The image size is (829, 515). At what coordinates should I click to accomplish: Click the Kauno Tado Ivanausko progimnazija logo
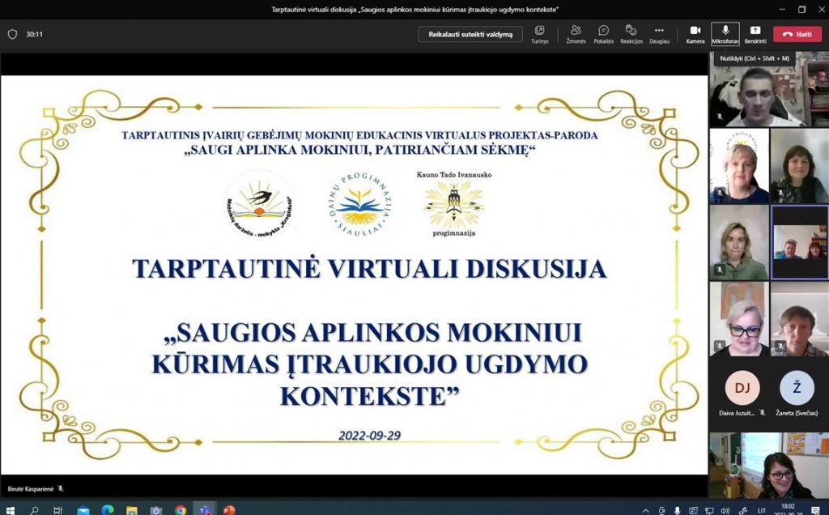pyautogui.click(x=454, y=203)
